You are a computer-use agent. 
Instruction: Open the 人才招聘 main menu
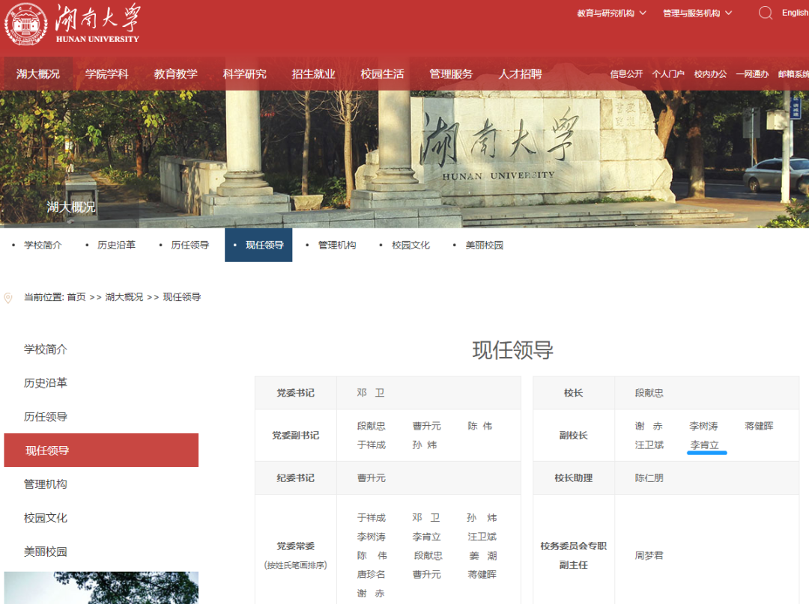pyautogui.click(x=520, y=73)
